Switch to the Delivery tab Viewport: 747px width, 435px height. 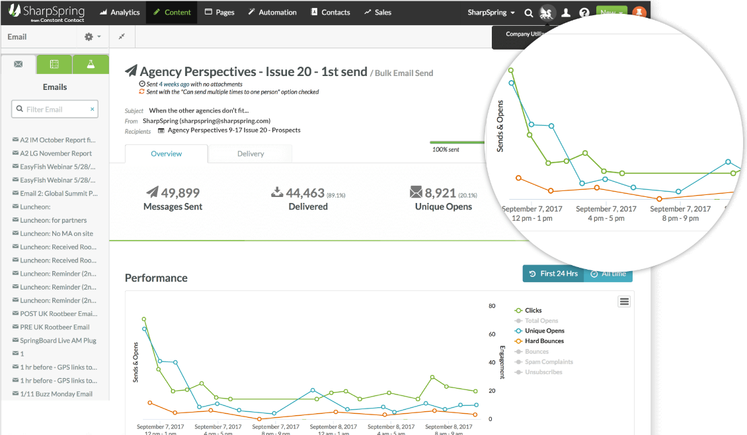[x=250, y=153]
